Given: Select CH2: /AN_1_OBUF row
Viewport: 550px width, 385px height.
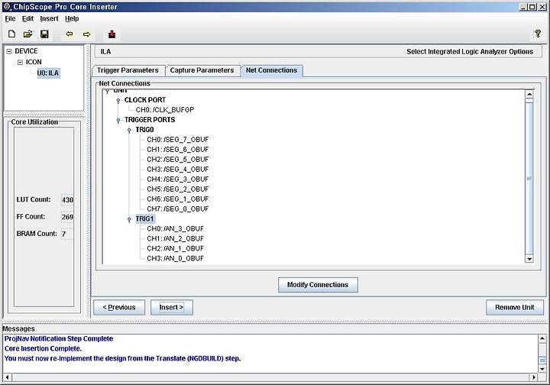Looking at the screenshot, I should pyautogui.click(x=176, y=248).
